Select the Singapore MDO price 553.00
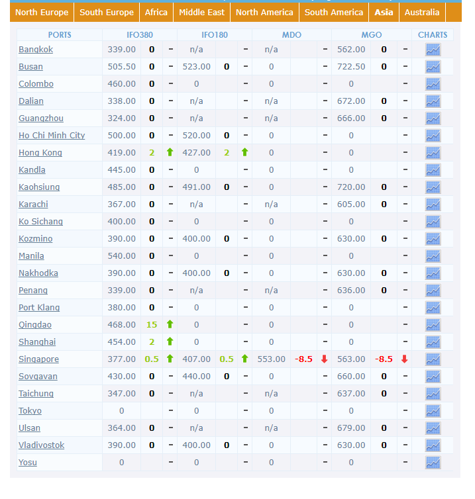This screenshot has width=475, height=499. pyautogui.click(x=271, y=359)
